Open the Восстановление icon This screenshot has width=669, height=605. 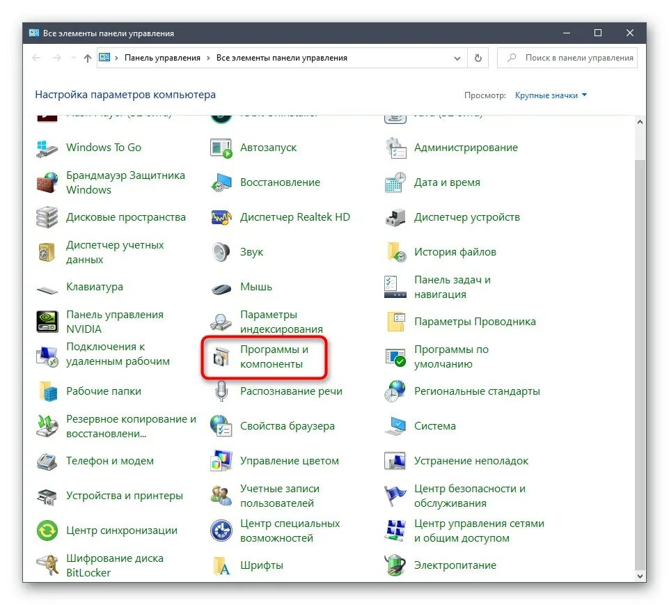coord(221,182)
